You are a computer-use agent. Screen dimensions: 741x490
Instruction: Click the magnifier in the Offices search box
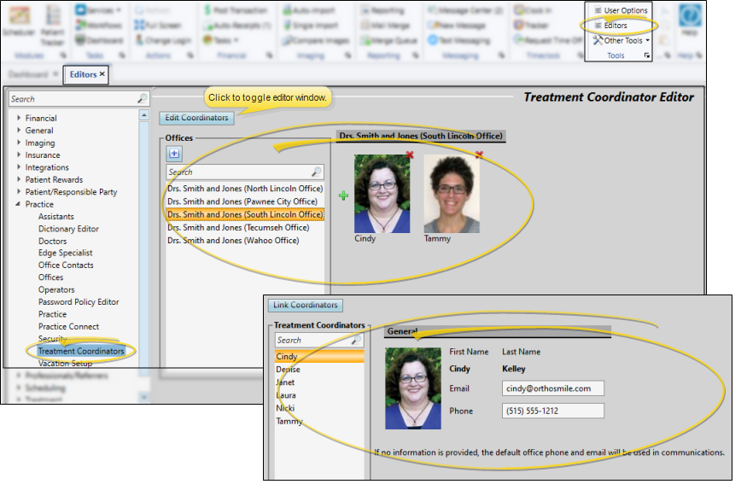316,172
